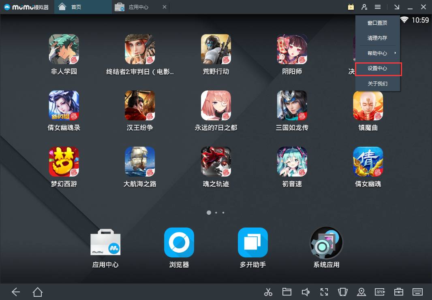Image resolution: width=432 pixels, height=300 pixels.
Task: Open the toolbox briefcase icon
Action: tap(399, 292)
